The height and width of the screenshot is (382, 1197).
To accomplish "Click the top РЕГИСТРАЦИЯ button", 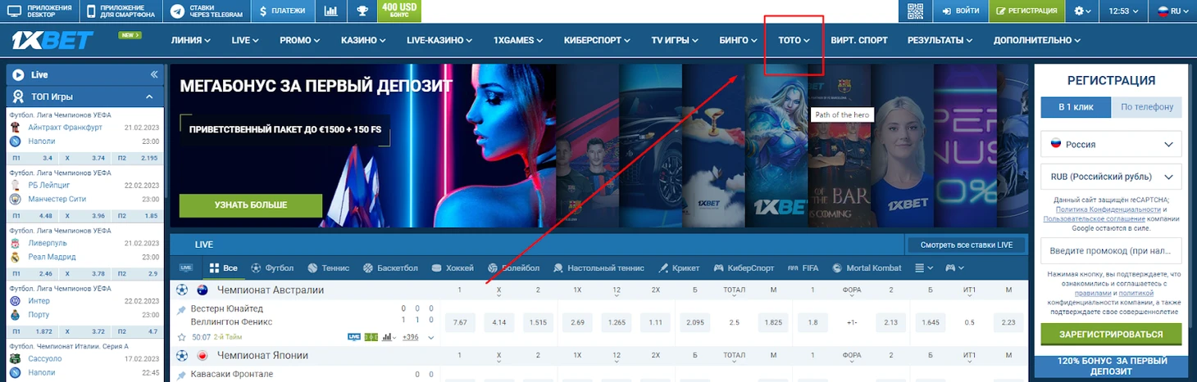I will [1026, 11].
